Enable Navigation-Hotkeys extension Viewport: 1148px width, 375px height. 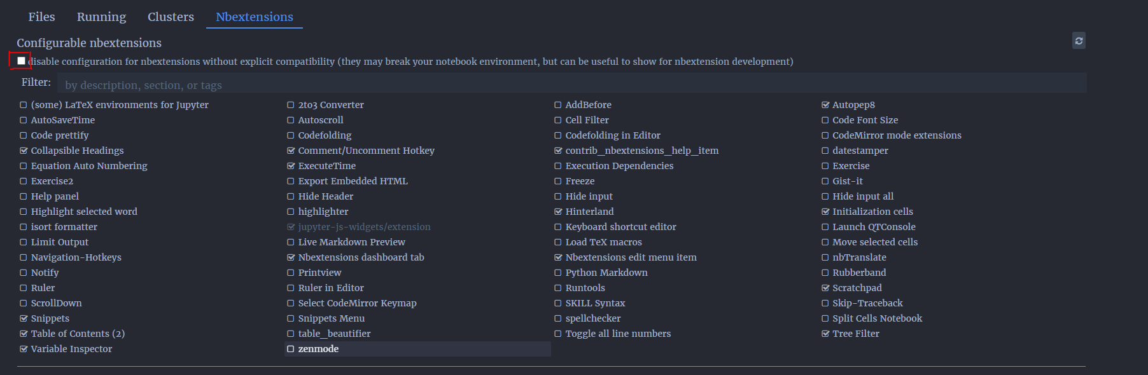tap(24, 257)
